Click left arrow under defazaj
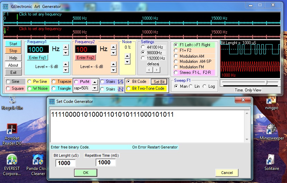 (150, 70)
